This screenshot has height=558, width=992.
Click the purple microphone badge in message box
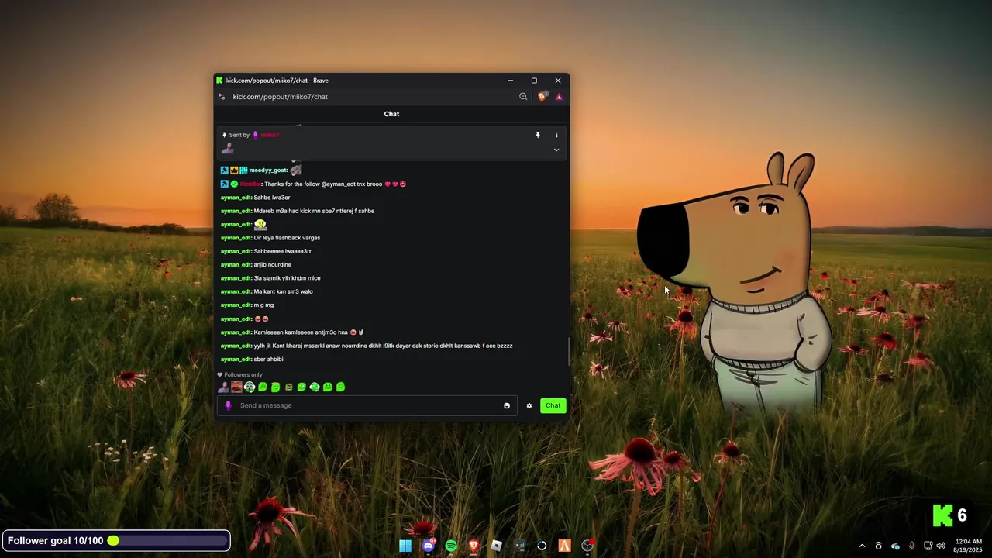(x=228, y=405)
